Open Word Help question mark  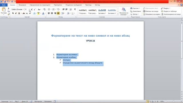click(182, 5)
